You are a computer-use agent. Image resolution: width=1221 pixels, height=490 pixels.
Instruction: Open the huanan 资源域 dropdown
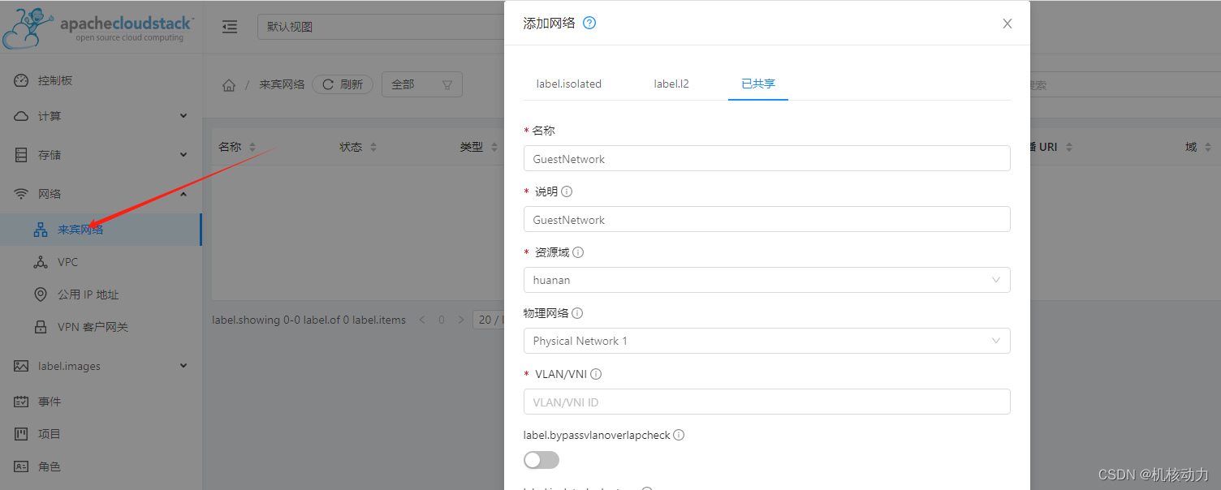tap(766, 279)
